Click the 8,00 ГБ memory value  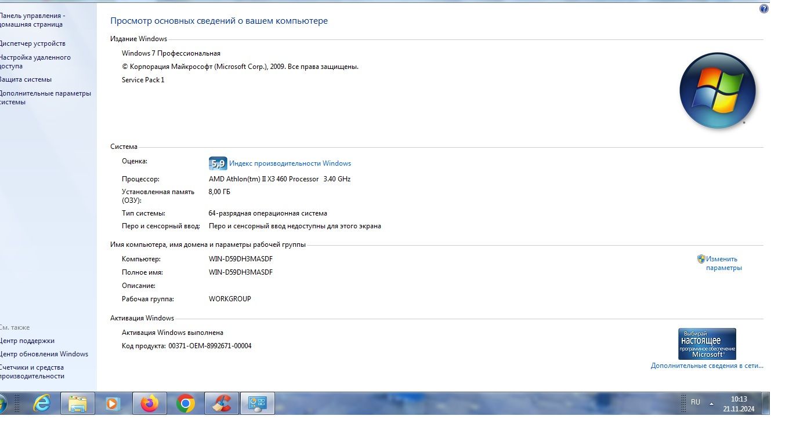(x=220, y=192)
